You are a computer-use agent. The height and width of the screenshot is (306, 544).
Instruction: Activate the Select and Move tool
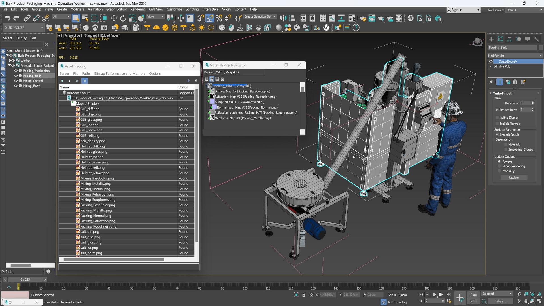pyautogui.click(x=114, y=18)
